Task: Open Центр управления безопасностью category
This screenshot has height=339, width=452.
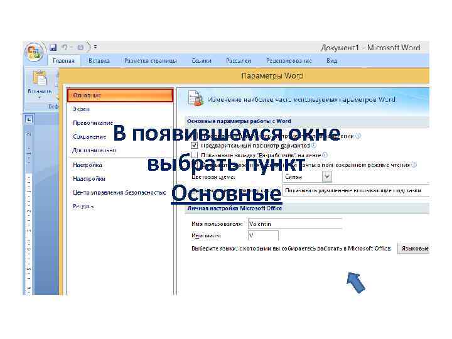Action: pyautogui.click(x=120, y=192)
